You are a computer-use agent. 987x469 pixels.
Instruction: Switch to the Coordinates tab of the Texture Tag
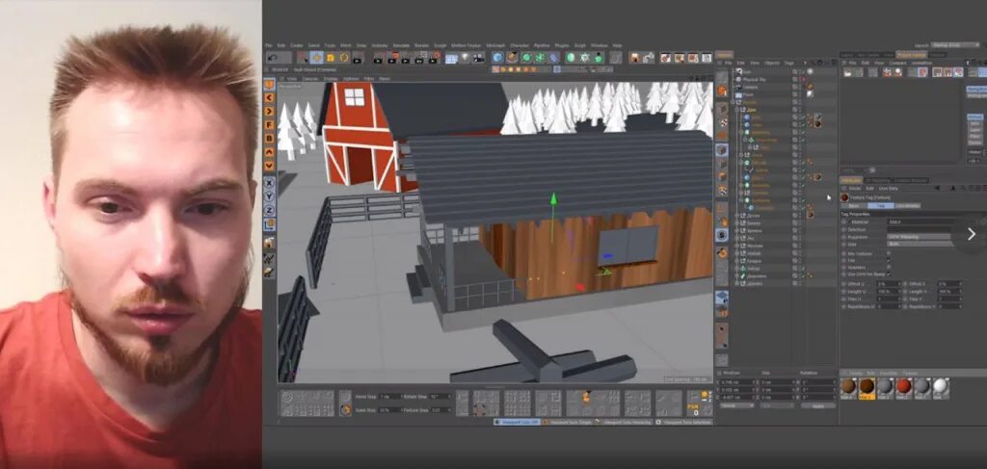click(908, 206)
